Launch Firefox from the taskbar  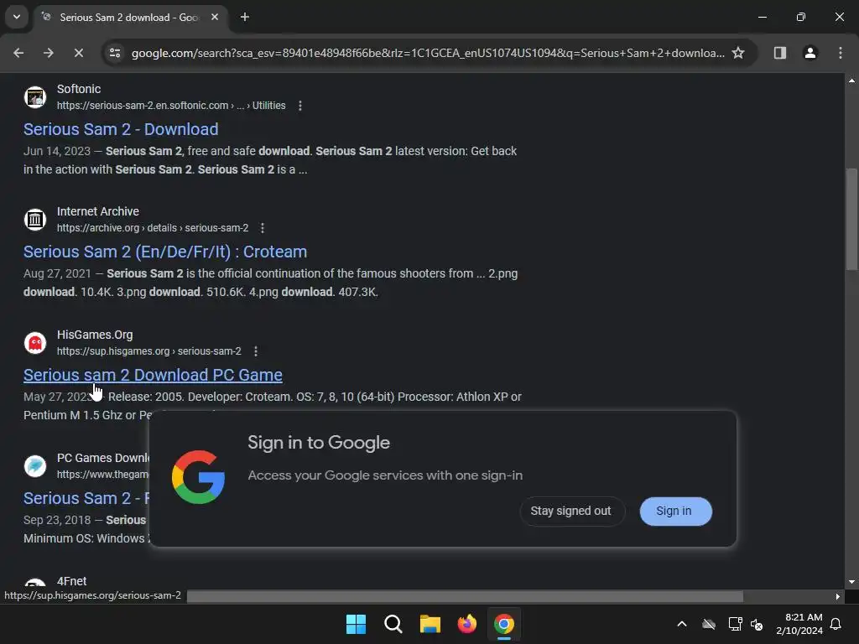click(x=466, y=624)
